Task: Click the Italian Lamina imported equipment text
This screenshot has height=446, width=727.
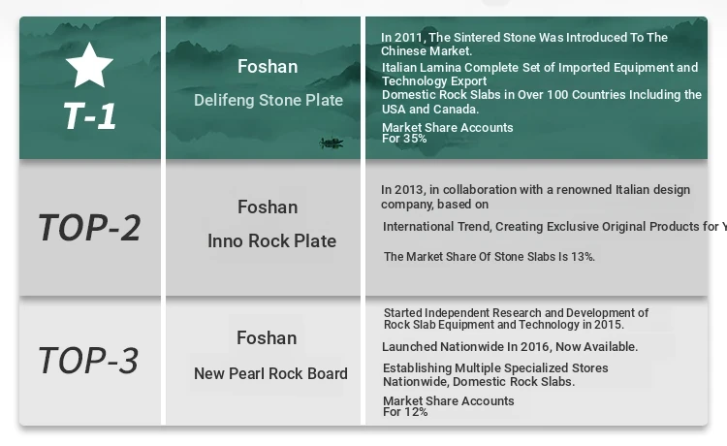Action: [540, 74]
